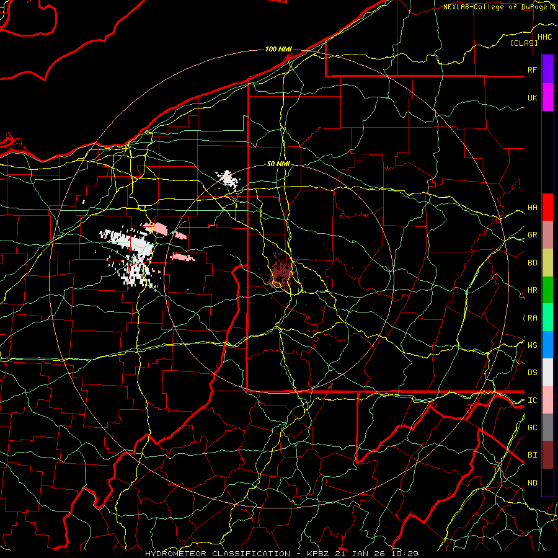The image size is (558, 558).
Task: Click the HA legend label
Action: 532,207
